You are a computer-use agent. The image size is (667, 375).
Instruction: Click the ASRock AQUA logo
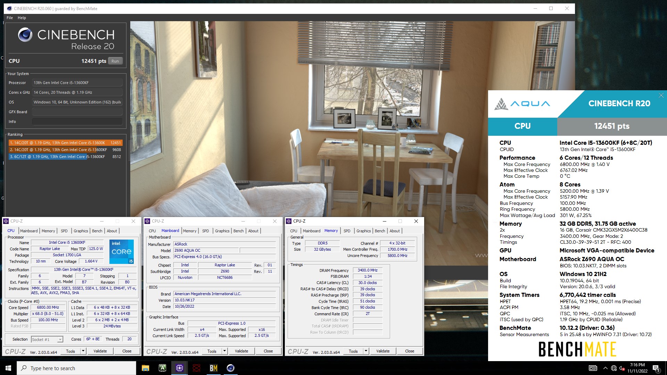click(x=522, y=104)
